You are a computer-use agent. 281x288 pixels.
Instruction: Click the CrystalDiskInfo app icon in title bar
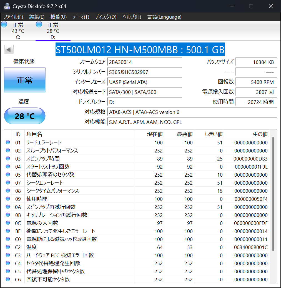pyautogui.click(x=7, y=6)
